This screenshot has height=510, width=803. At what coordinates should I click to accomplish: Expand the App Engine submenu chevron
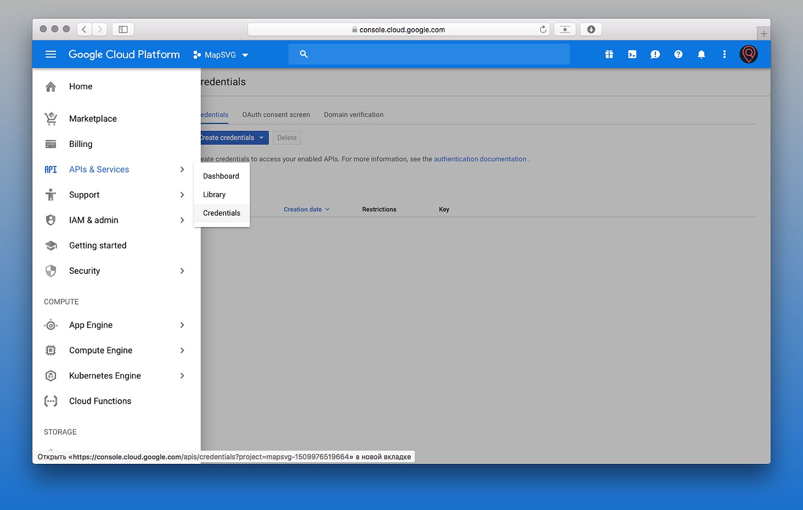pos(182,325)
